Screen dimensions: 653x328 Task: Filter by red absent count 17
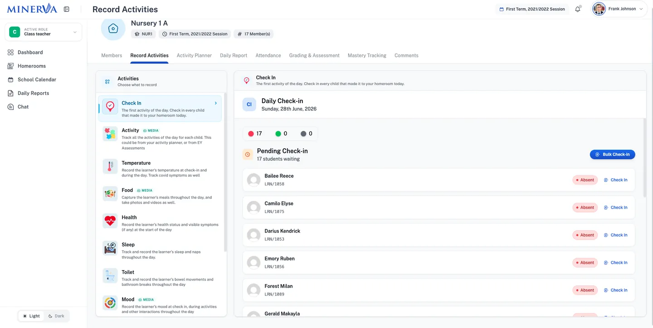click(x=255, y=133)
